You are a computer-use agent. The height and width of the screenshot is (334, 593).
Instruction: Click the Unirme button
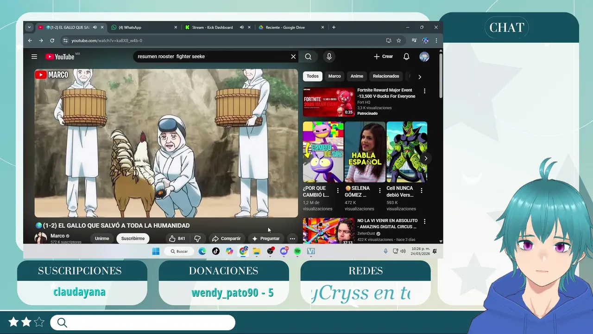(102, 238)
